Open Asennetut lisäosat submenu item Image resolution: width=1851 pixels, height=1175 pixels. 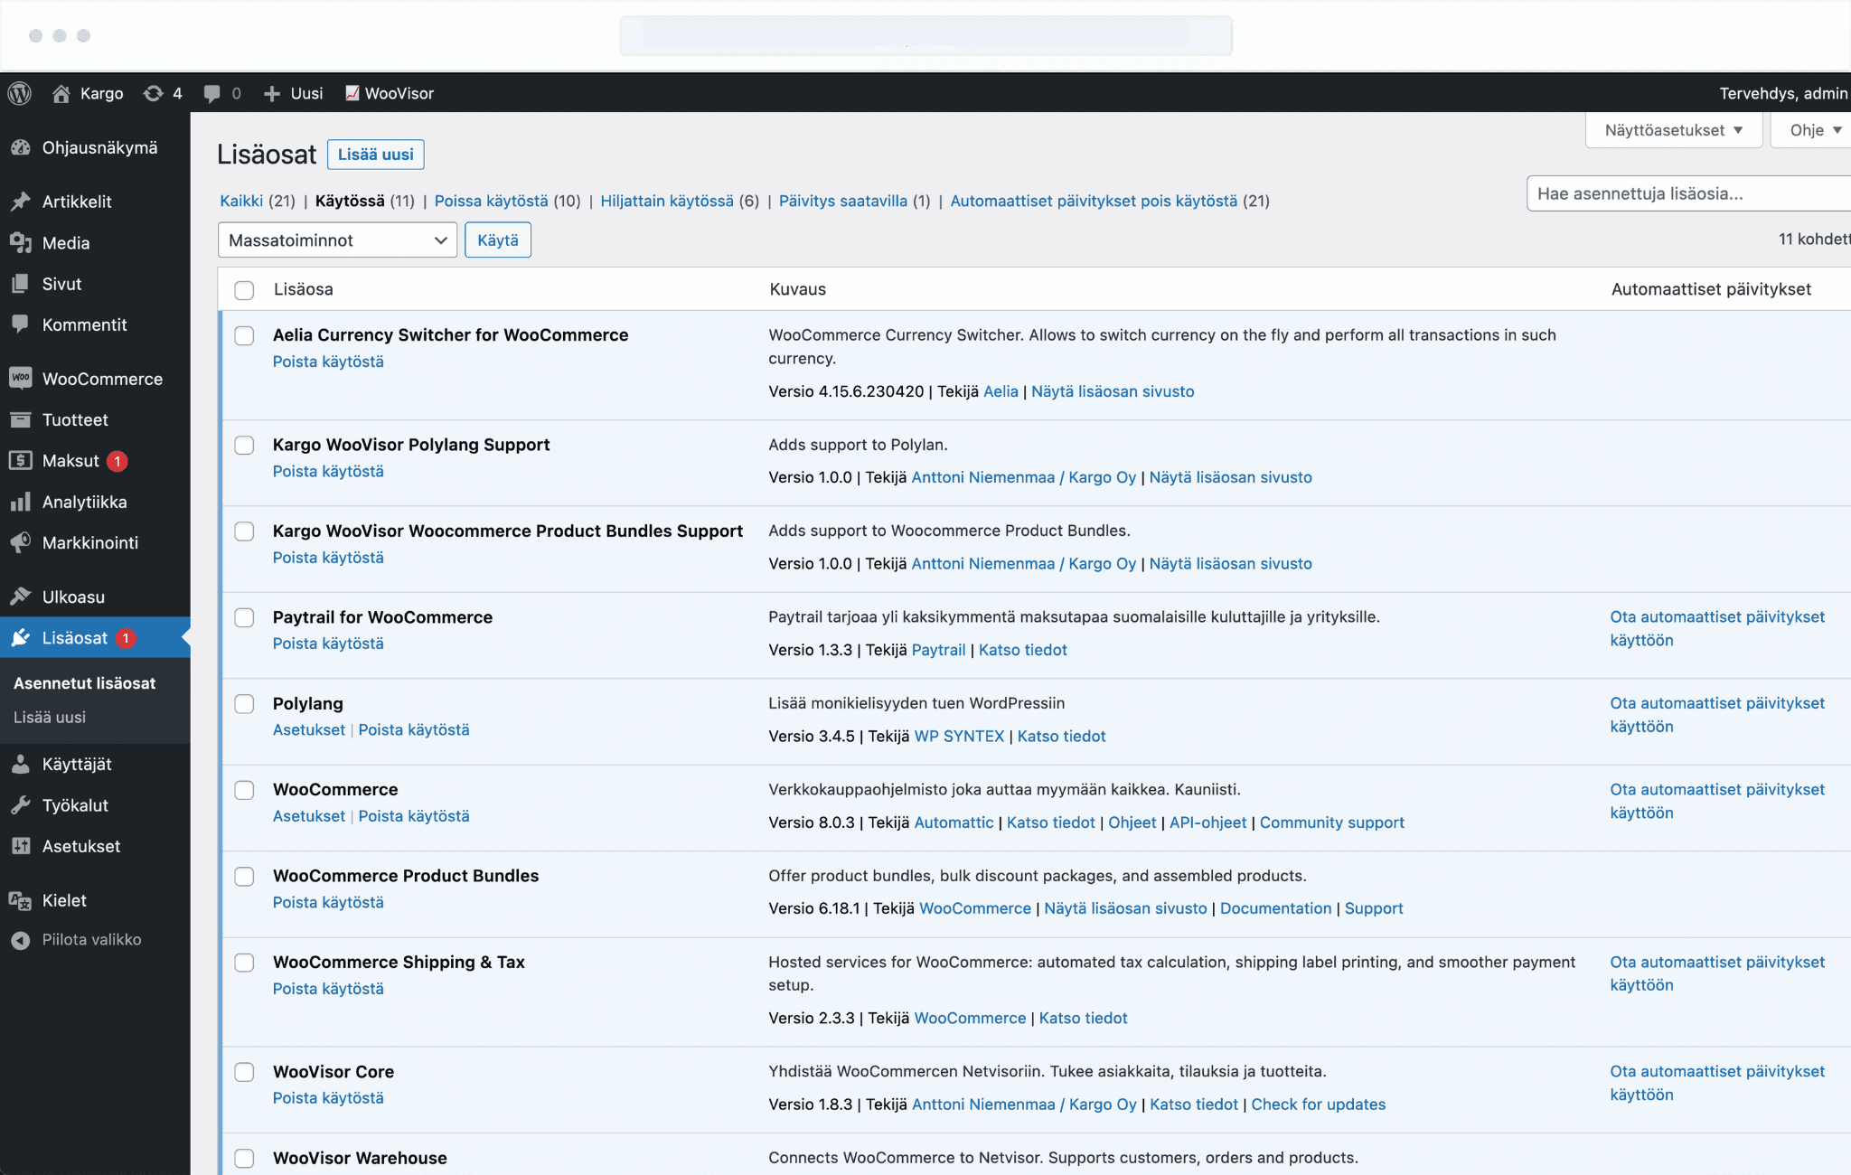pos(85,683)
